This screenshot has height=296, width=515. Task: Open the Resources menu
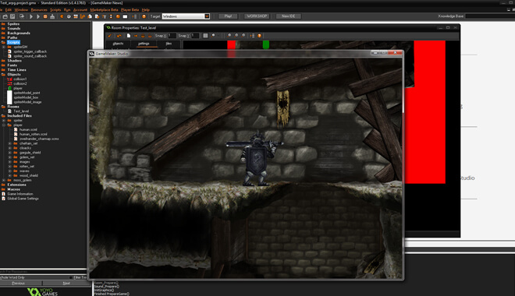(39, 10)
